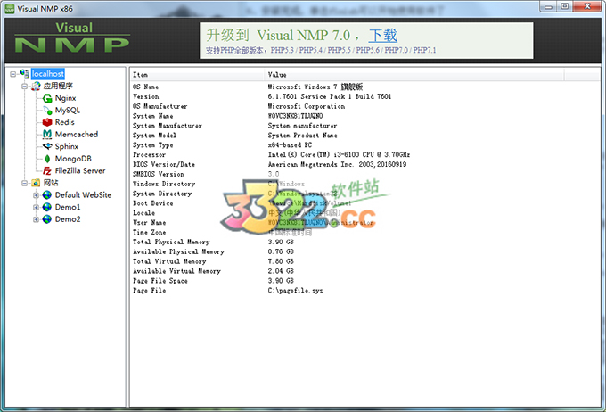The height and width of the screenshot is (412, 606).
Task: Collapse the 网站 tree node
Action: coord(24,183)
